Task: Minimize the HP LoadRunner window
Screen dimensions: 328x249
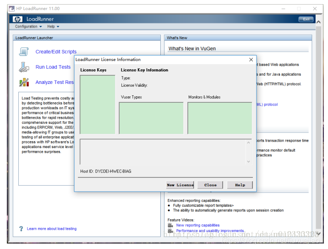Action: 284,9
